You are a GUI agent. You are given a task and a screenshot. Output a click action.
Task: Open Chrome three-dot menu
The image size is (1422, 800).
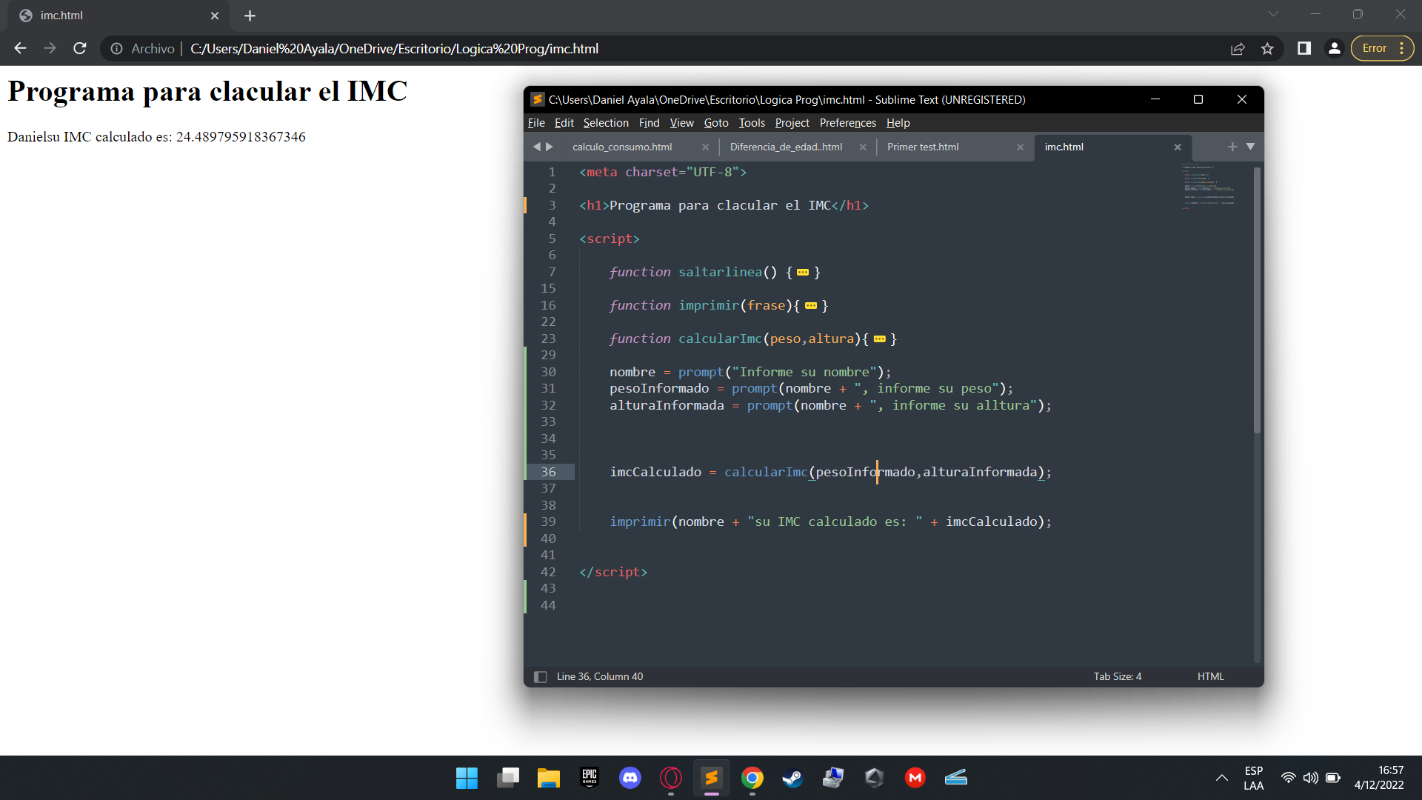point(1402,48)
